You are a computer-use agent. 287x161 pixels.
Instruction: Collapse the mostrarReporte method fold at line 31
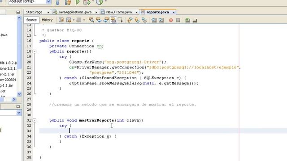pos(35,120)
